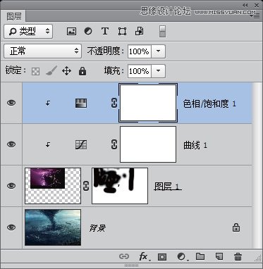Open the opacity slider dropdown arrow
The image size is (263, 269).
click(x=158, y=51)
